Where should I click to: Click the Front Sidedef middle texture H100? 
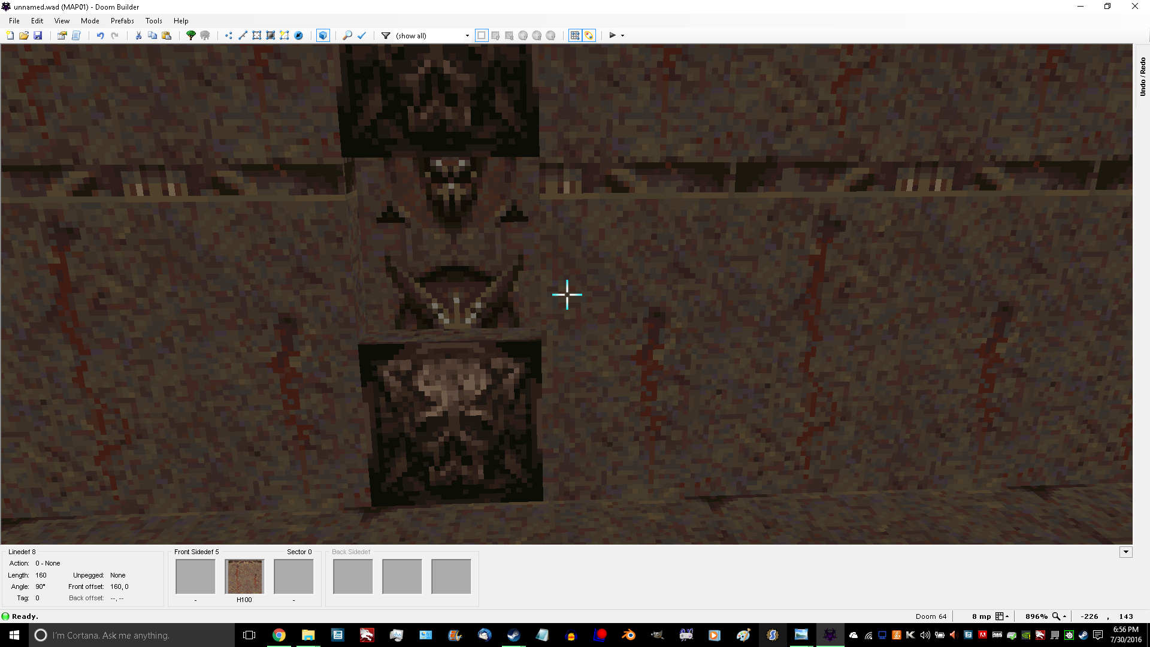pos(244,576)
